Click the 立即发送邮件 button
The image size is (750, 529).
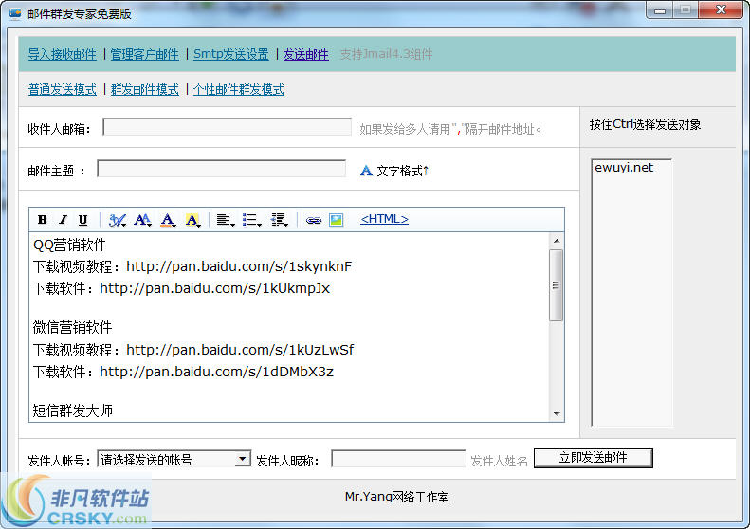click(594, 458)
